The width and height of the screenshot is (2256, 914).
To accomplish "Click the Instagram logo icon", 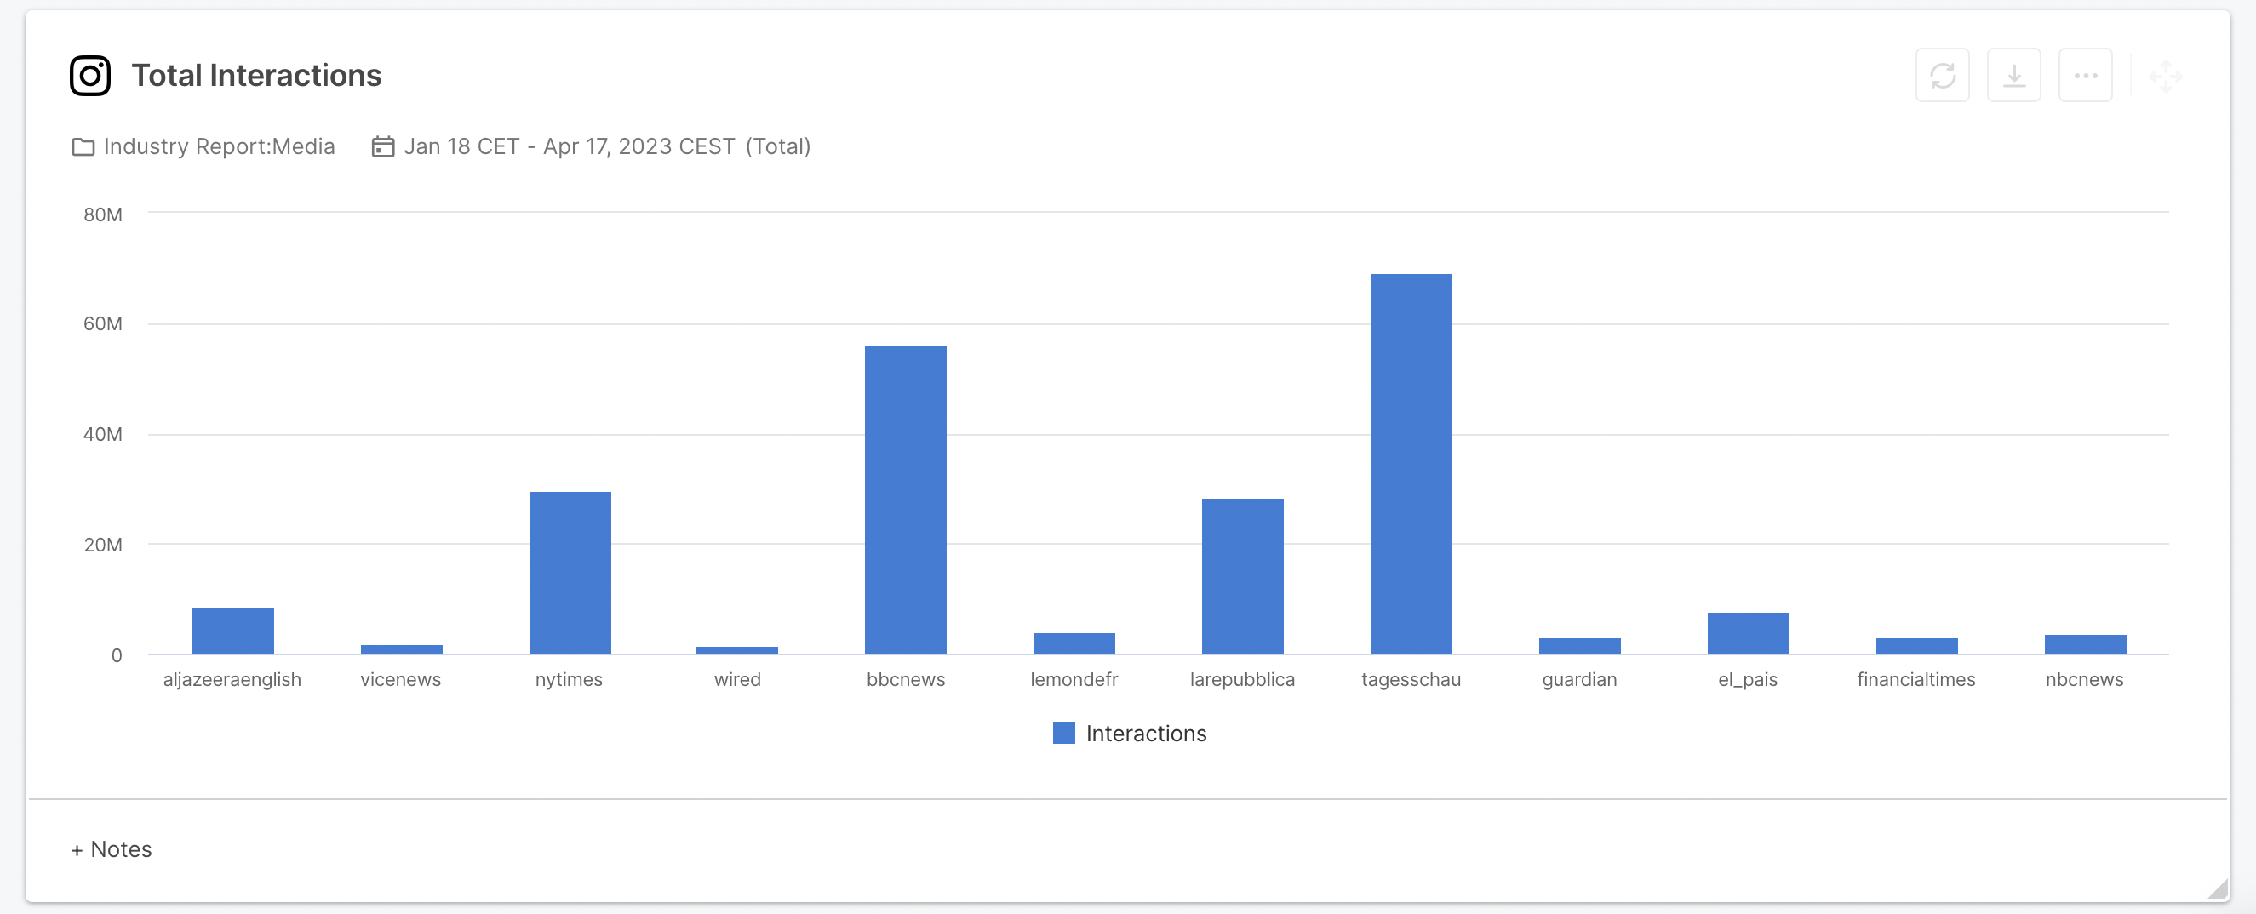I will 90,75.
